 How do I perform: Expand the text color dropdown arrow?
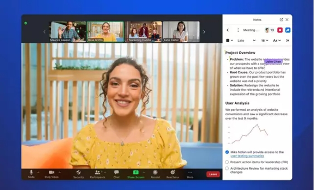pos(232,40)
